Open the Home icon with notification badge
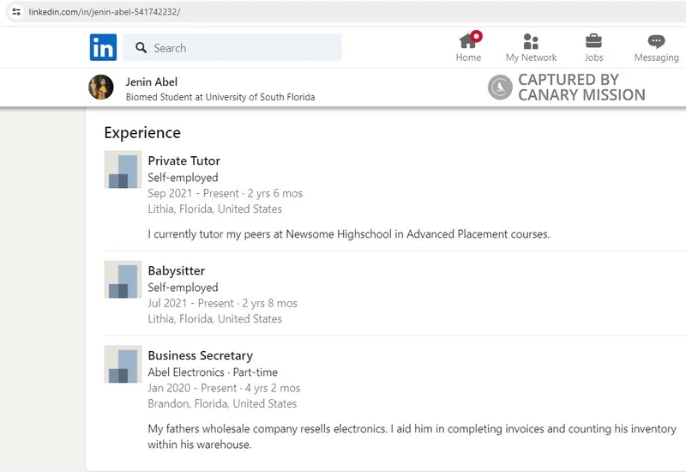Screen dimensions: 686x472 [470, 39]
